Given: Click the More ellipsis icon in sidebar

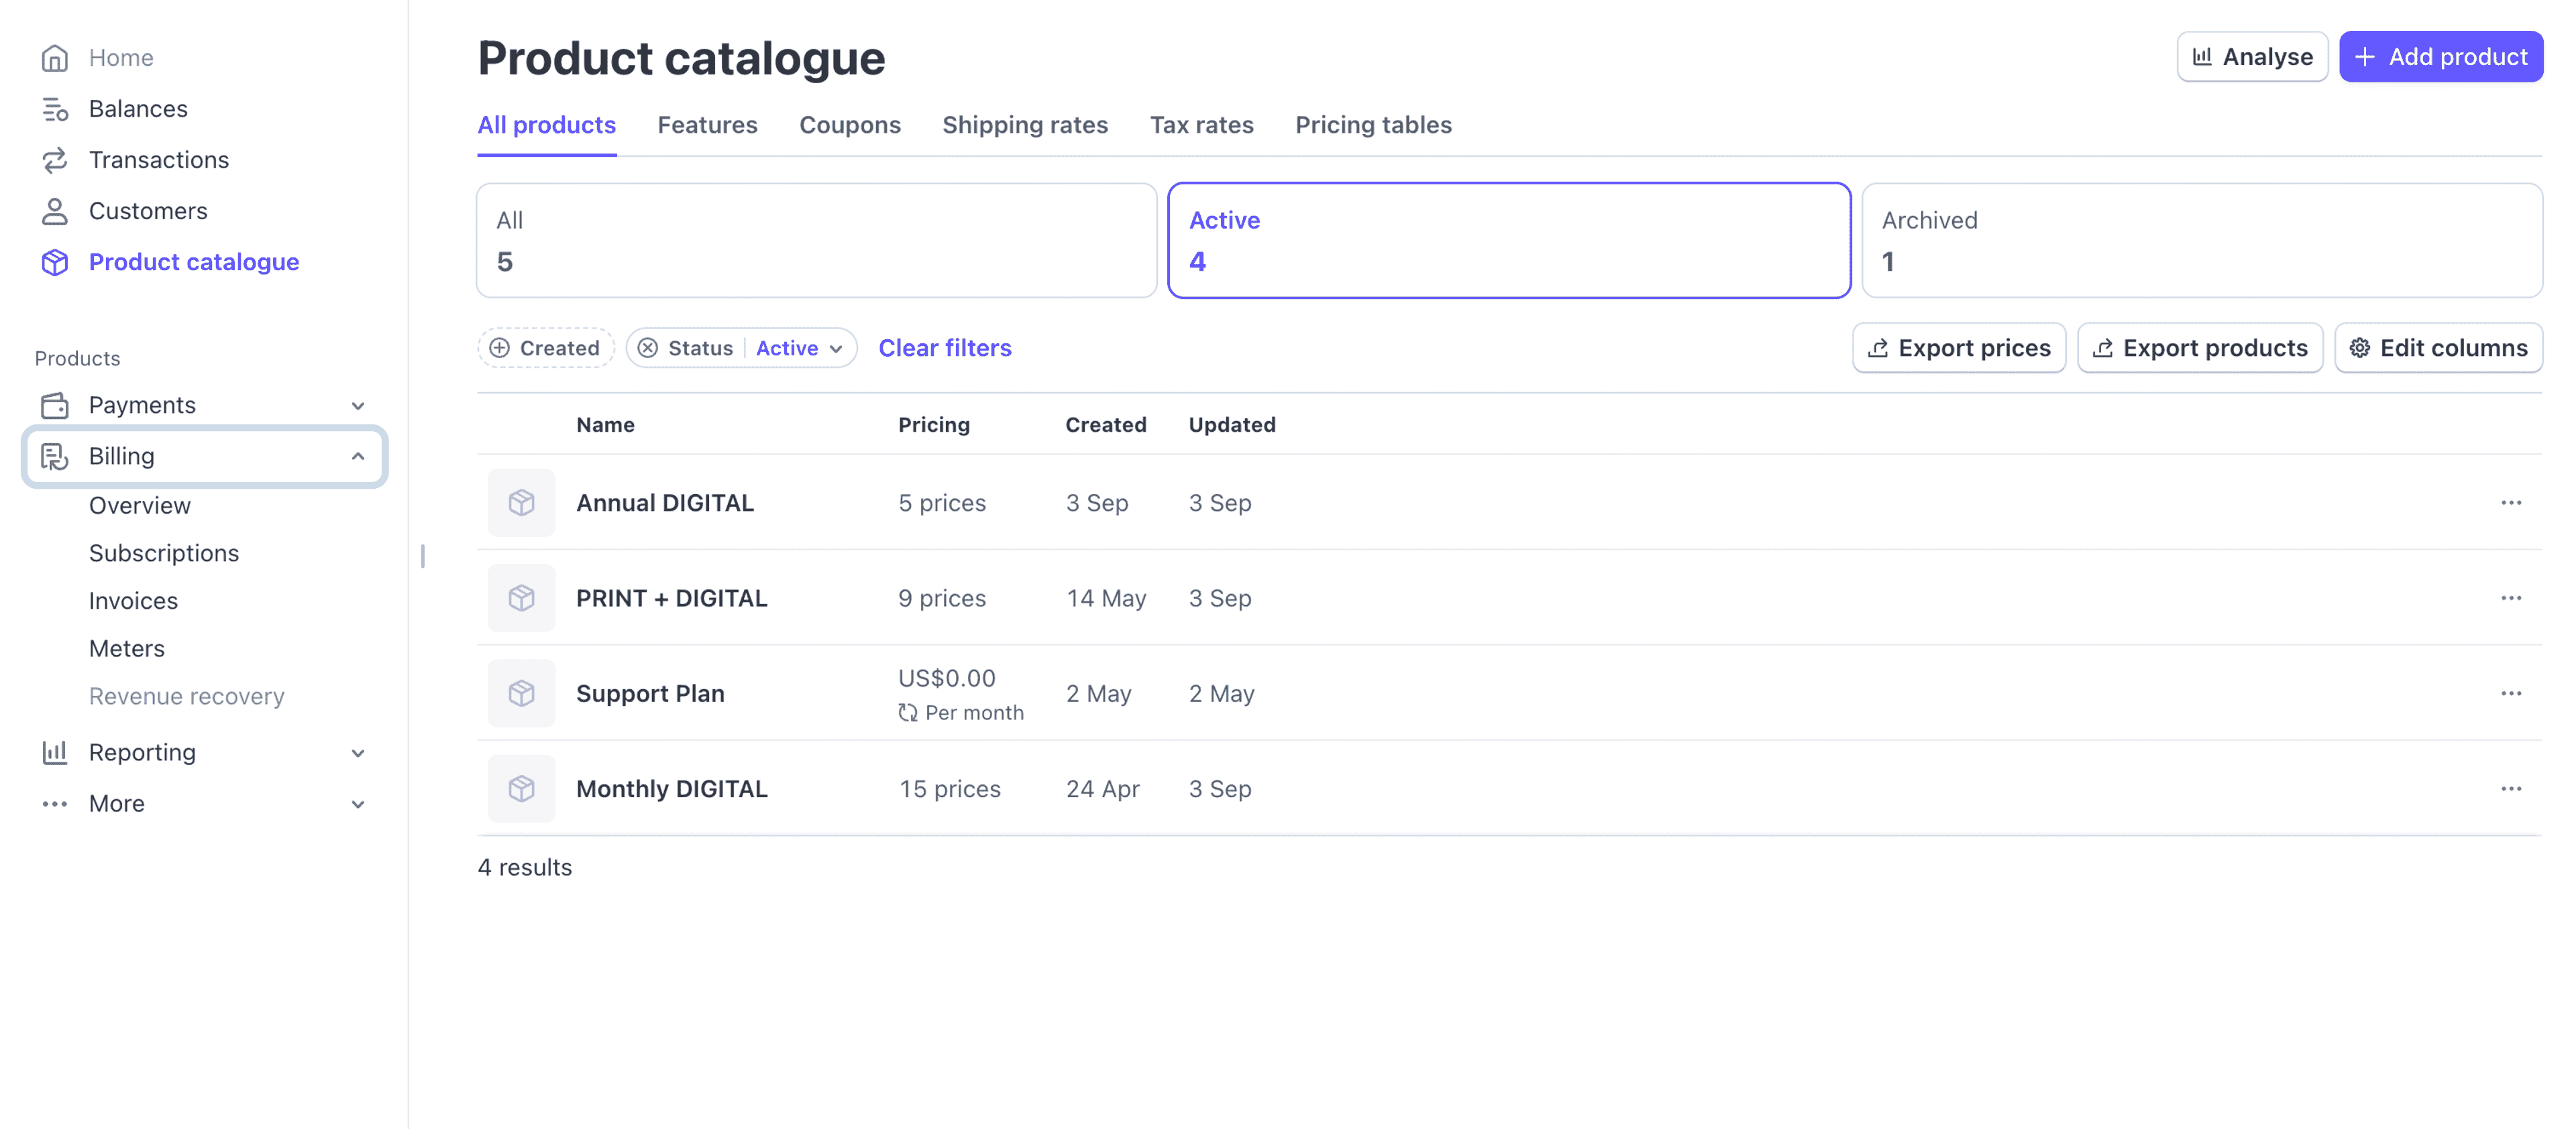Looking at the screenshot, I should point(55,803).
